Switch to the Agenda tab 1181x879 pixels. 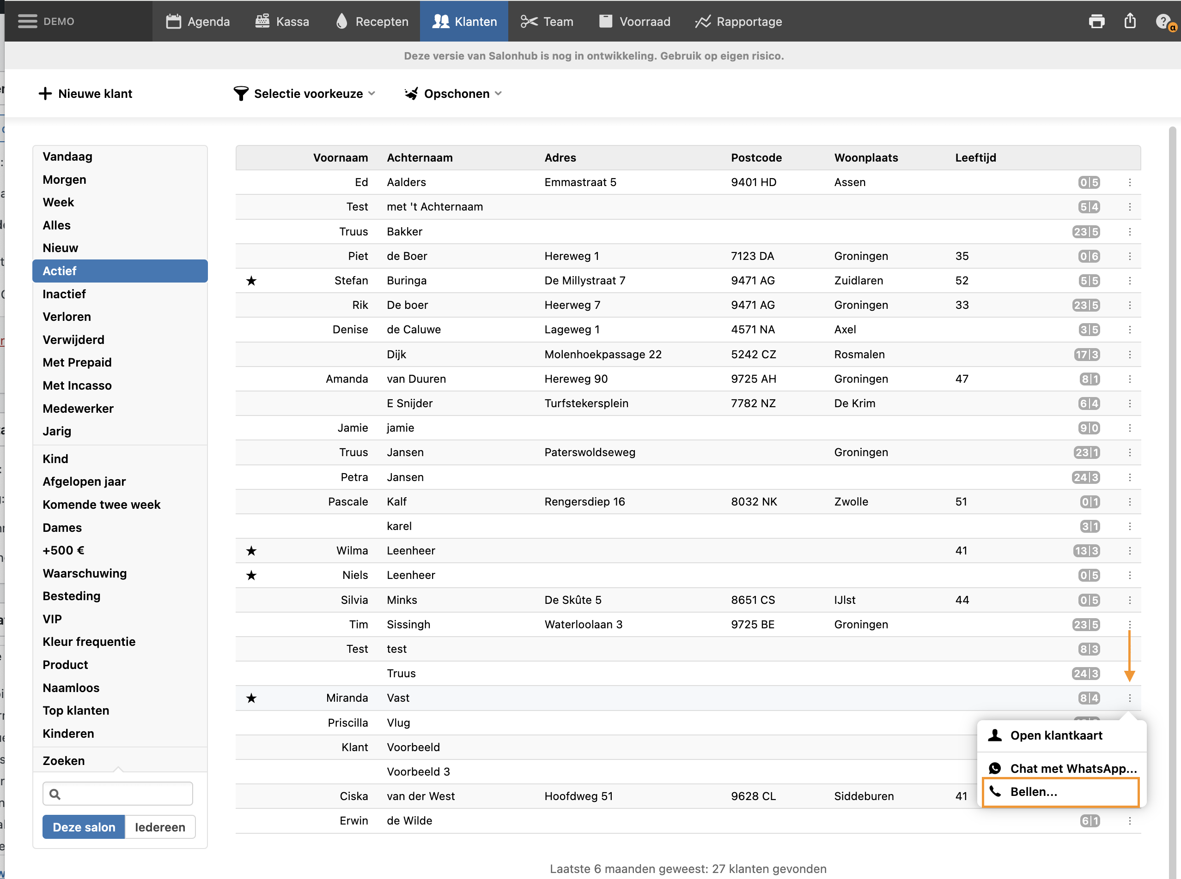[x=198, y=21]
